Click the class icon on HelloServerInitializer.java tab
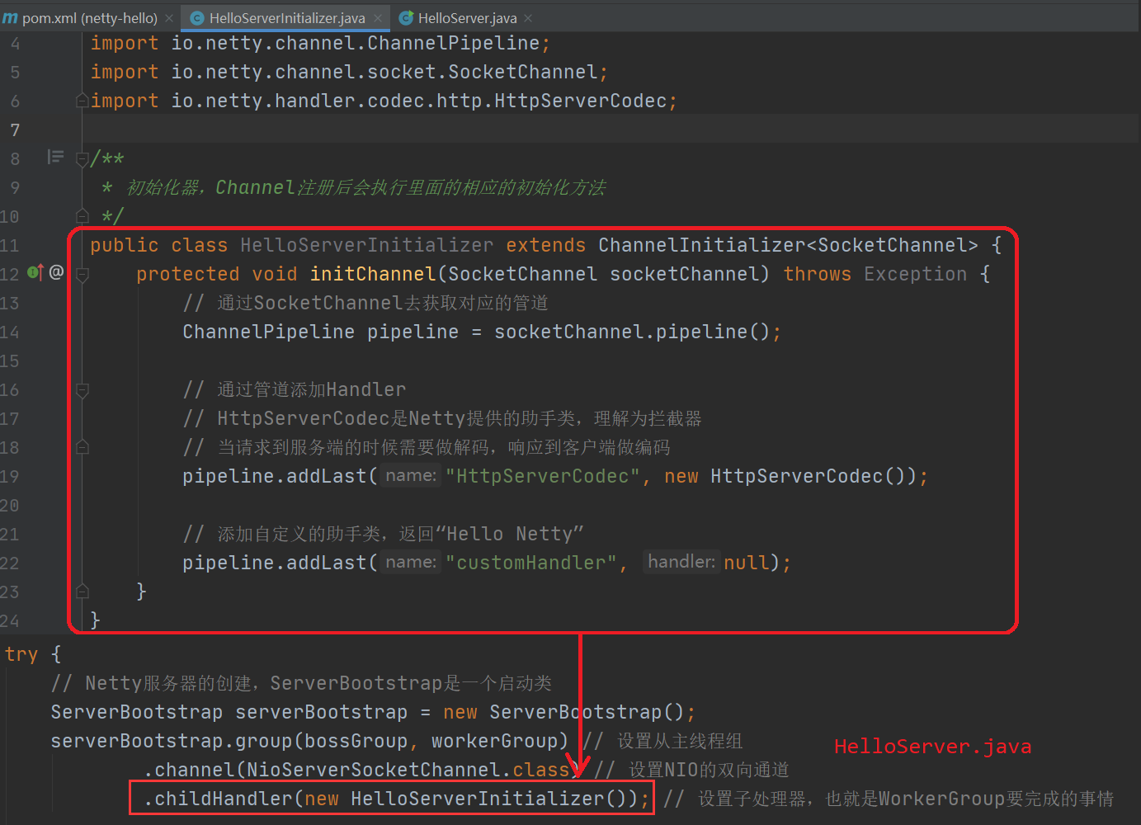 pos(197,17)
